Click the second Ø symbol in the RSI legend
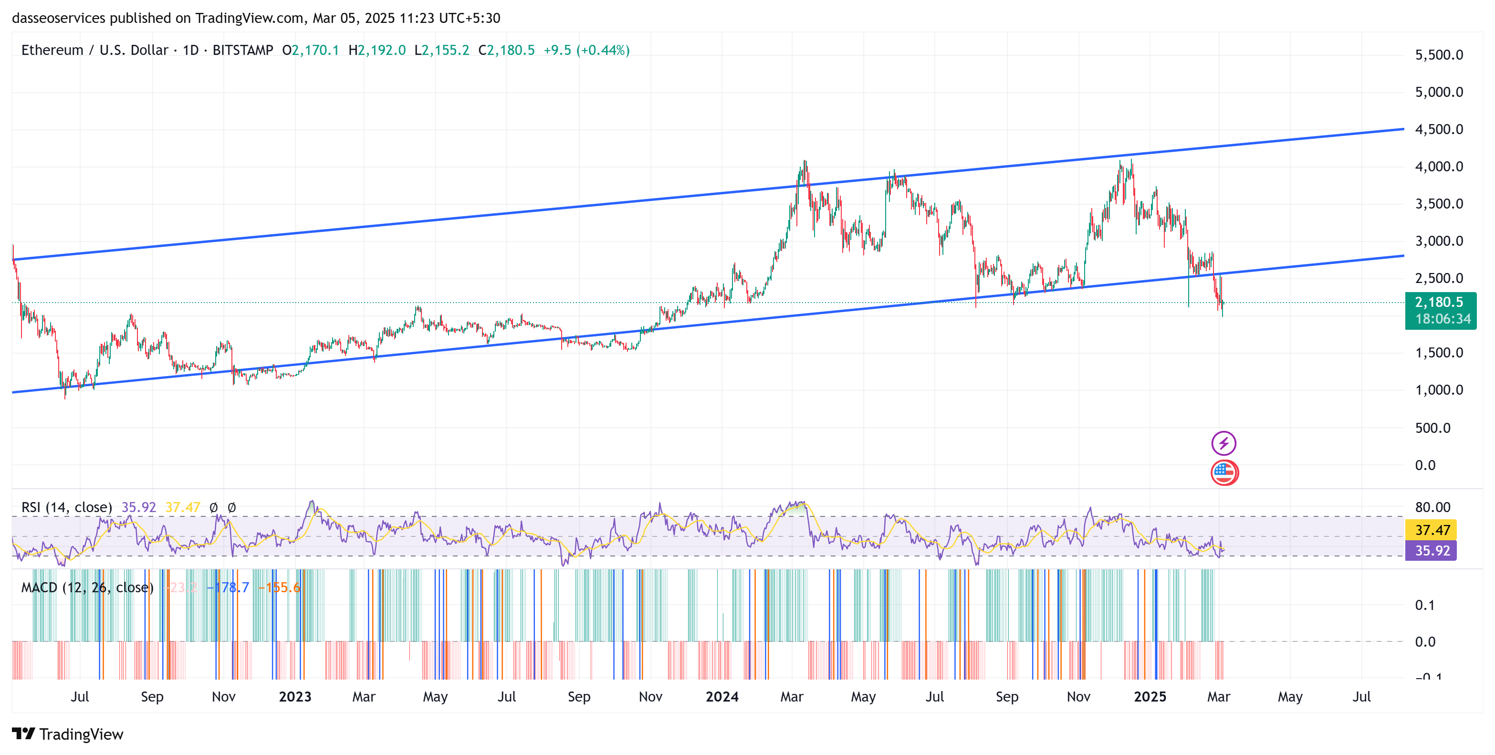 coord(231,507)
